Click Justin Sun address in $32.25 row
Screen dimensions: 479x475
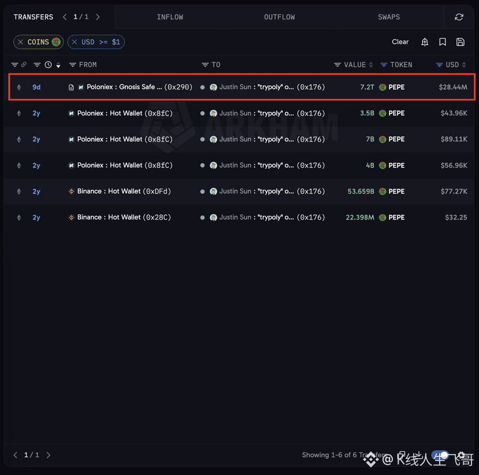click(x=272, y=217)
